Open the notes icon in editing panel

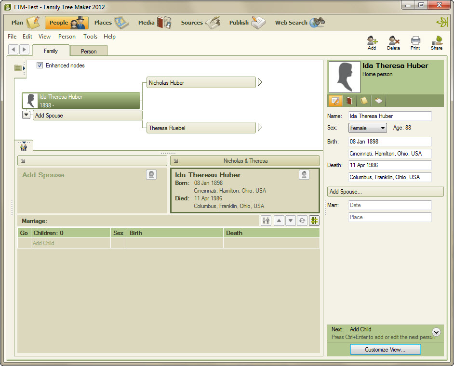364,101
